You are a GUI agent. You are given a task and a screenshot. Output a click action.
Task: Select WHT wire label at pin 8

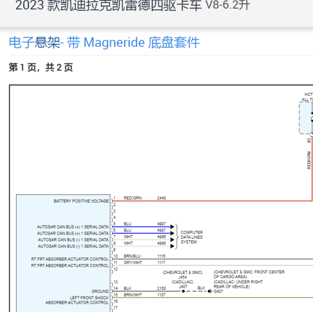click(x=128, y=243)
